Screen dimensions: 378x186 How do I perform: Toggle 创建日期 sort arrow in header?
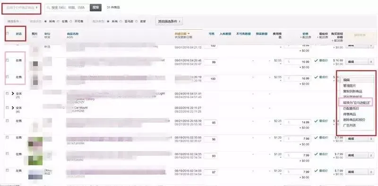tap(189, 34)
